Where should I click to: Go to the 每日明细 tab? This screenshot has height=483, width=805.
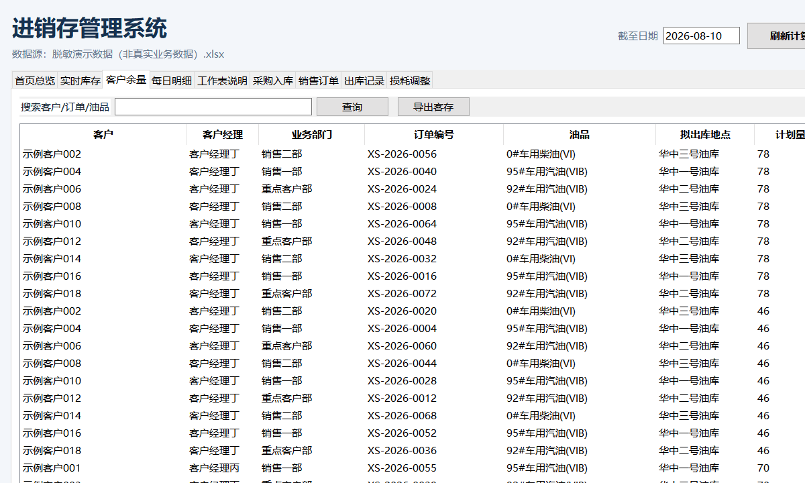point(172,80)
